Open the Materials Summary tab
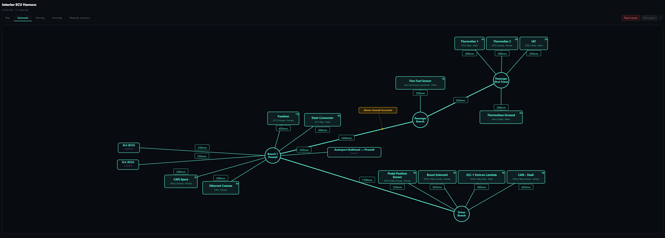Image resolution: width=665 pixels, height=238 pixels. click(x=80, y=18)
